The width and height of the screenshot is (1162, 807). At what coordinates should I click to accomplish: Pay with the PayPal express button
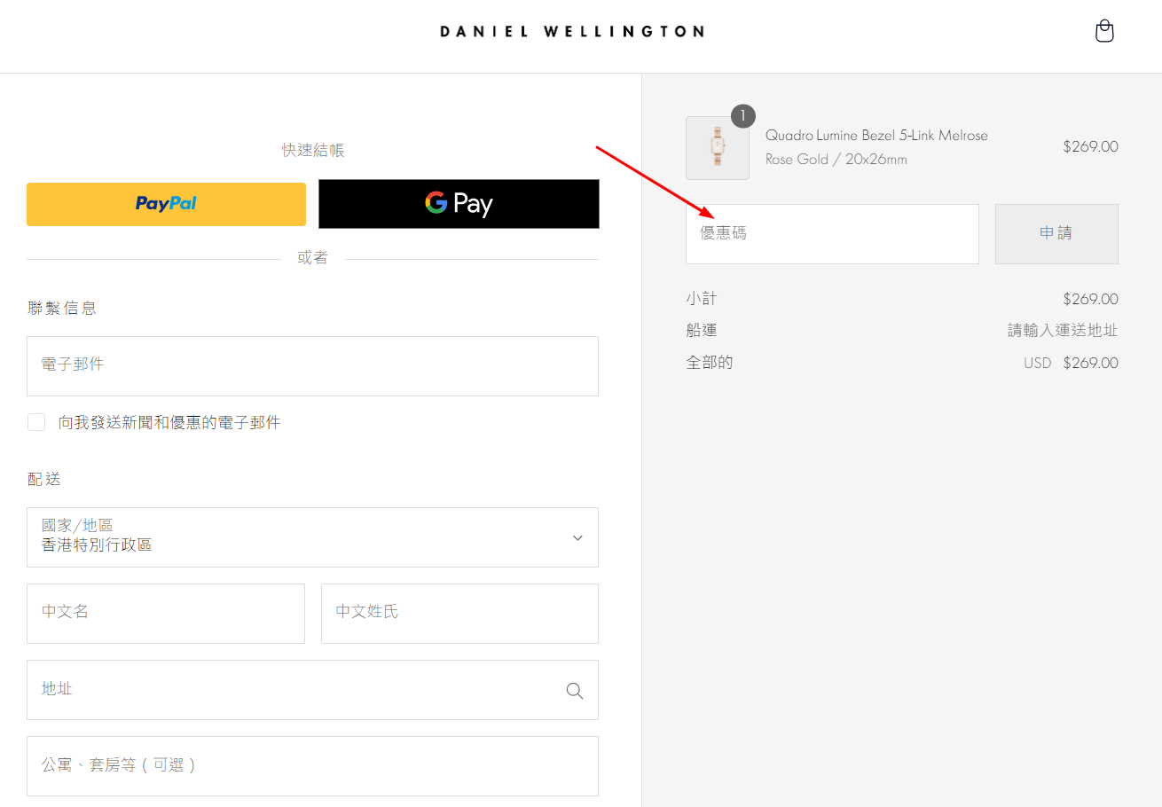click(x=166, y=204)
